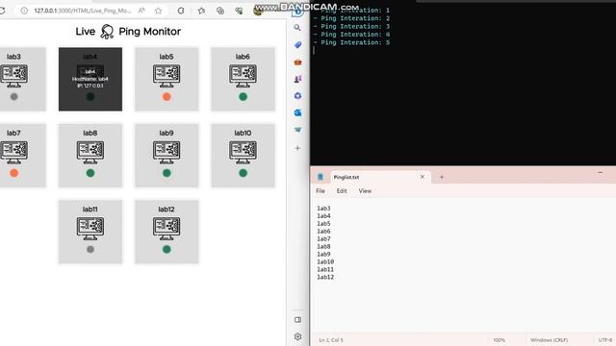Click the gray status dot under lab11
Screen dimensions: 616x346
[x=90, y=249]
